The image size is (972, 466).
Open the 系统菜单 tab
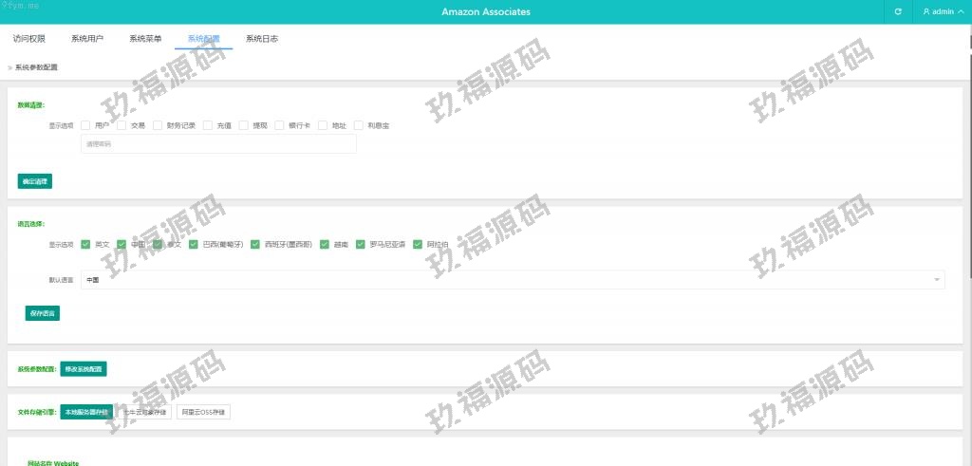(145, 39)
